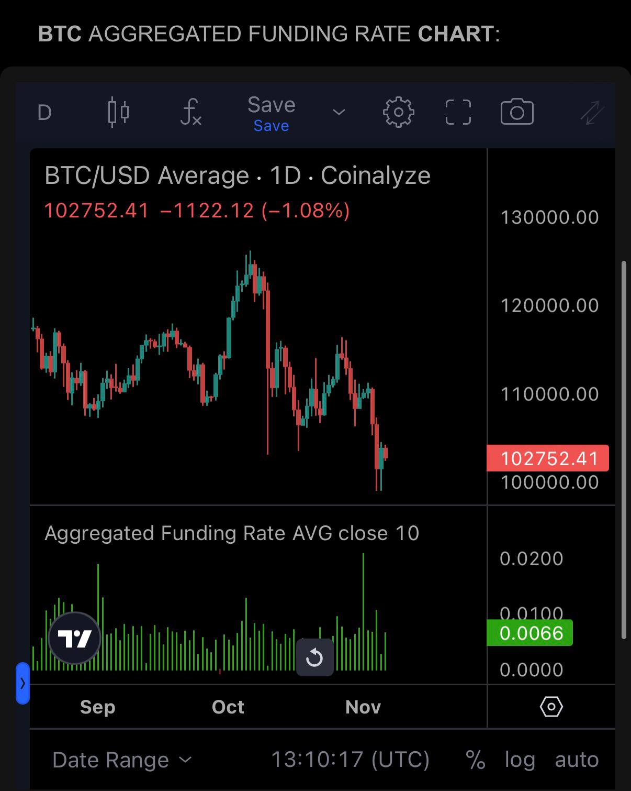Toggle auto scale mode
This screenshot has width=631, height=791.
[577, 760]
